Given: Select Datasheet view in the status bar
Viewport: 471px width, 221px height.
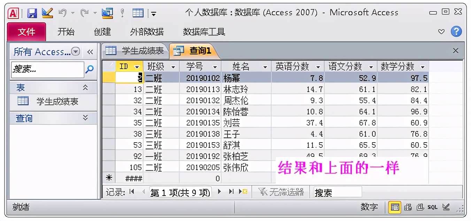Looking at the screenshot, I should (x=395, y=207).
